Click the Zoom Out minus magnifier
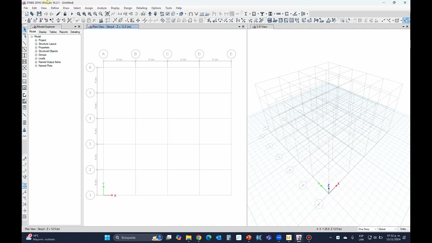Viewport: 432px width, 243px height. 101,14
